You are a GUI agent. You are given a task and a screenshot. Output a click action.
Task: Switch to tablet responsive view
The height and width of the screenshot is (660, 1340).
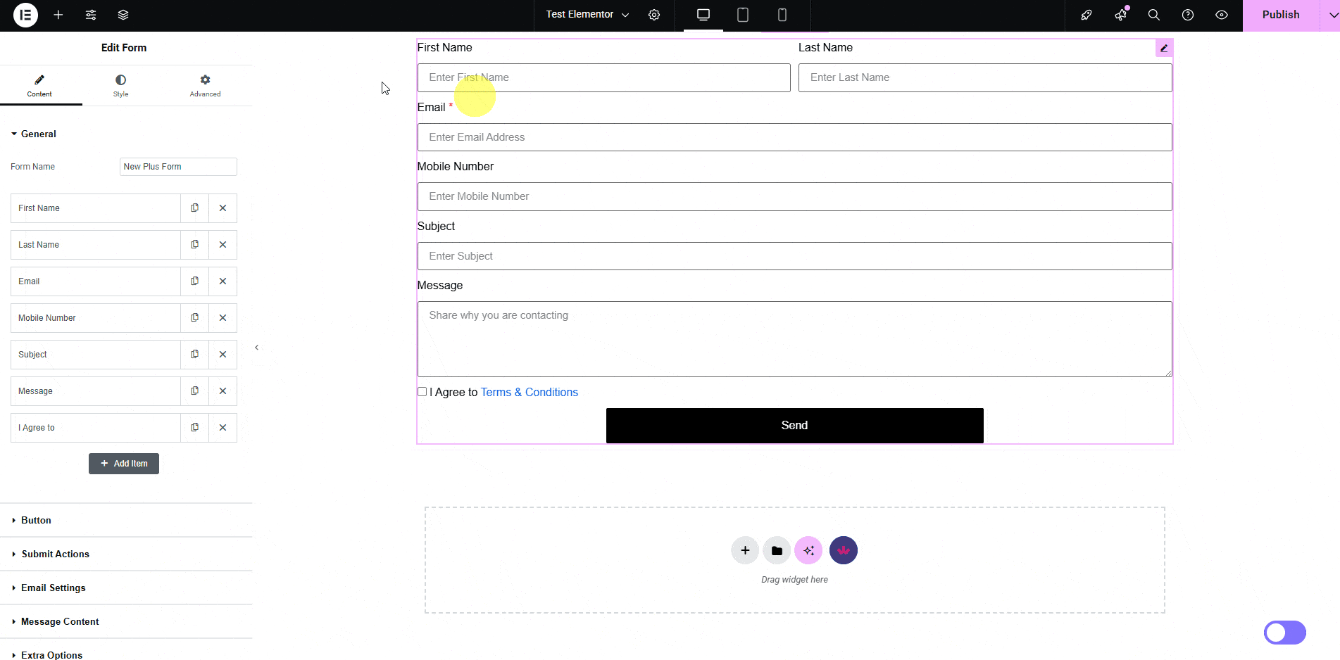(x=742, y=15)
